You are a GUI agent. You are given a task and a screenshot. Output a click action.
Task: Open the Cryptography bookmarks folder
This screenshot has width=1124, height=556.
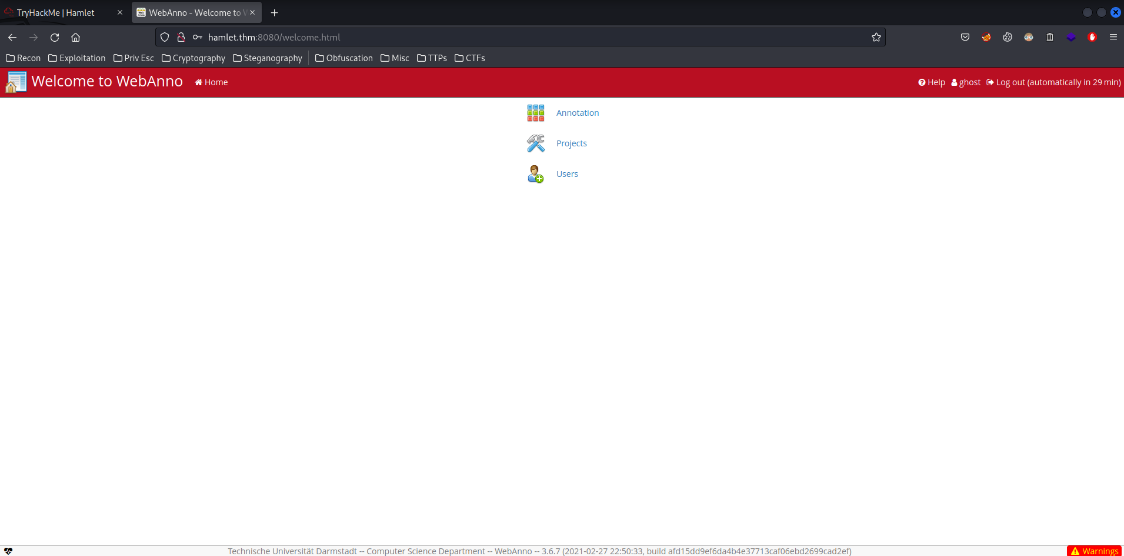click(x=194, y=58)
